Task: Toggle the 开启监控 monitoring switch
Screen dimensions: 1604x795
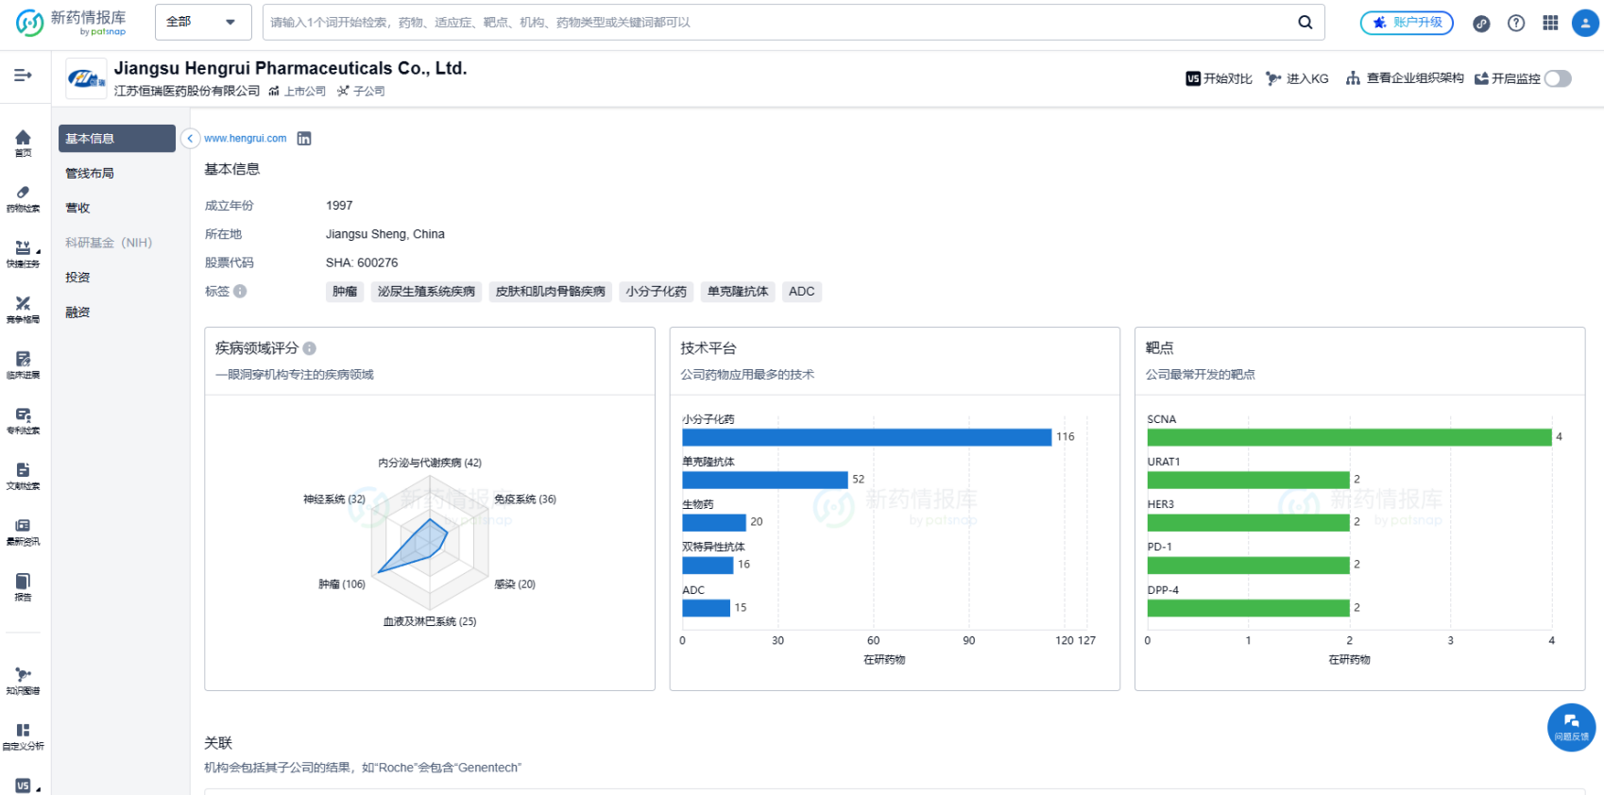Action: pyautogui.click(x=1558, y=78)
